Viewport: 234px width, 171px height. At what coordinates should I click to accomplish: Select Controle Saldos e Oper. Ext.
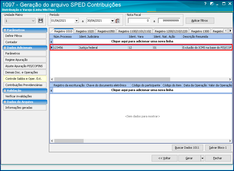click(x=25, y=79)
